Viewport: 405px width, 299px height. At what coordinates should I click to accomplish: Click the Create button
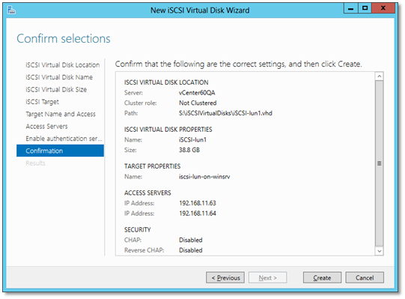click(322, 278)
